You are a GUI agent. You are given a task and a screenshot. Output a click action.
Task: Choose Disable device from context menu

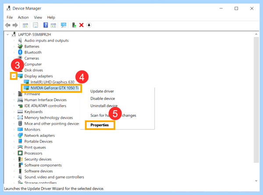tap(103, 98)
